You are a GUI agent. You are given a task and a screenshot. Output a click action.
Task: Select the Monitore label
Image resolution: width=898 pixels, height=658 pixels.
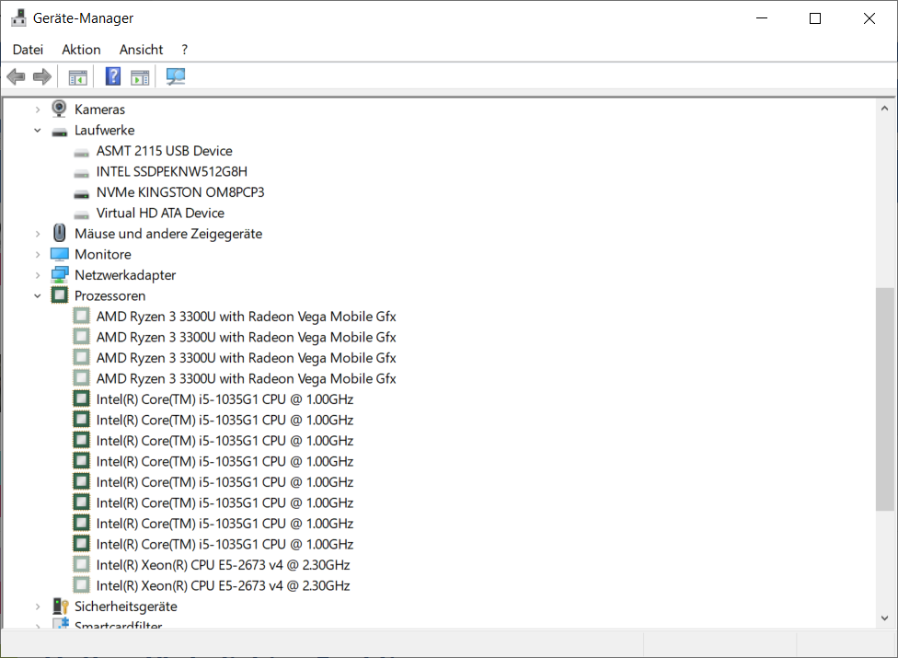coord(103,254)
